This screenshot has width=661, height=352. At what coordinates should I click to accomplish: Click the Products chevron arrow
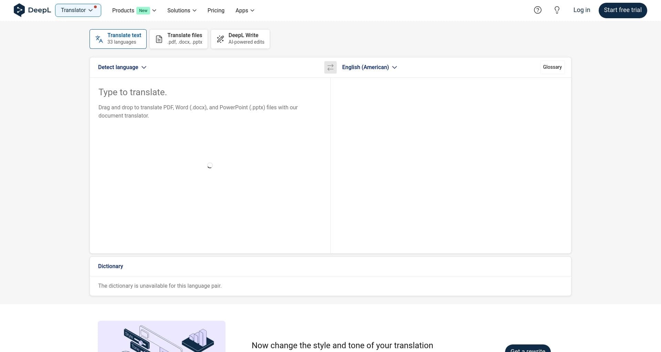154,11
